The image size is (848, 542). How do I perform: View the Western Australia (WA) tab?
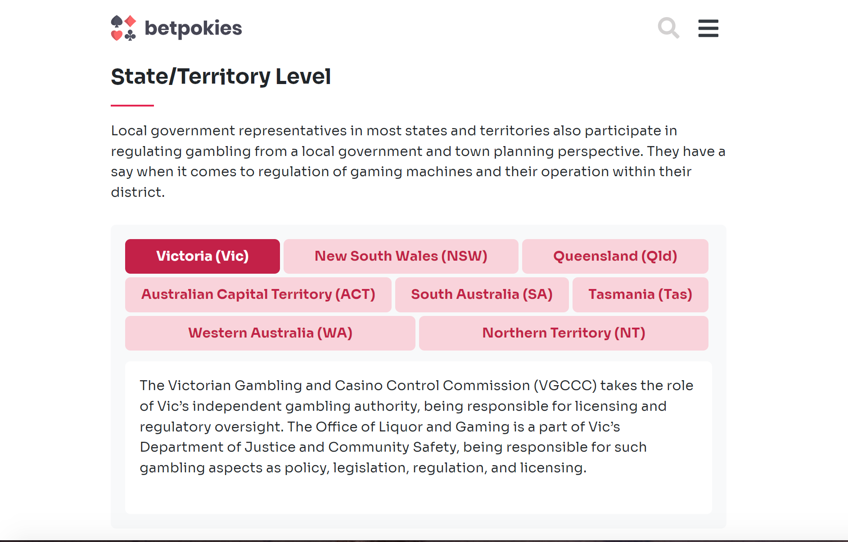[x=270, y=333]
